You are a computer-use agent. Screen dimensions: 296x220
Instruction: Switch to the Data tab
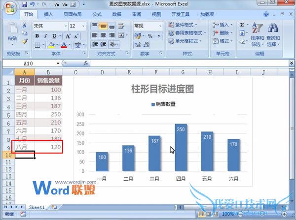(116, 14)
